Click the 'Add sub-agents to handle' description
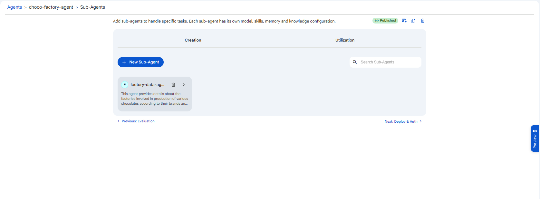Screen dimensions: 540x199 224,21
